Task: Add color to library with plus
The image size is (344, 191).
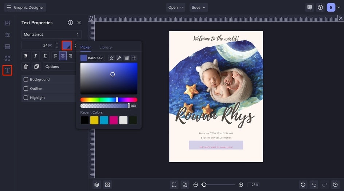Action: pyautogui.click(x=134, y=58)
